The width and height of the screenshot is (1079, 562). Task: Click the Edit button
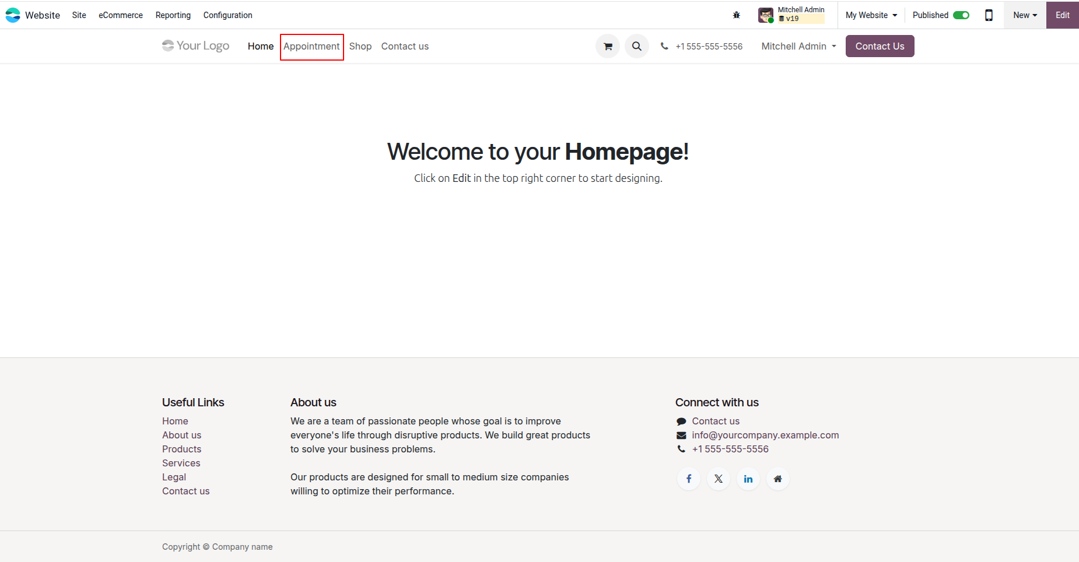click(x=1062, y=15)
